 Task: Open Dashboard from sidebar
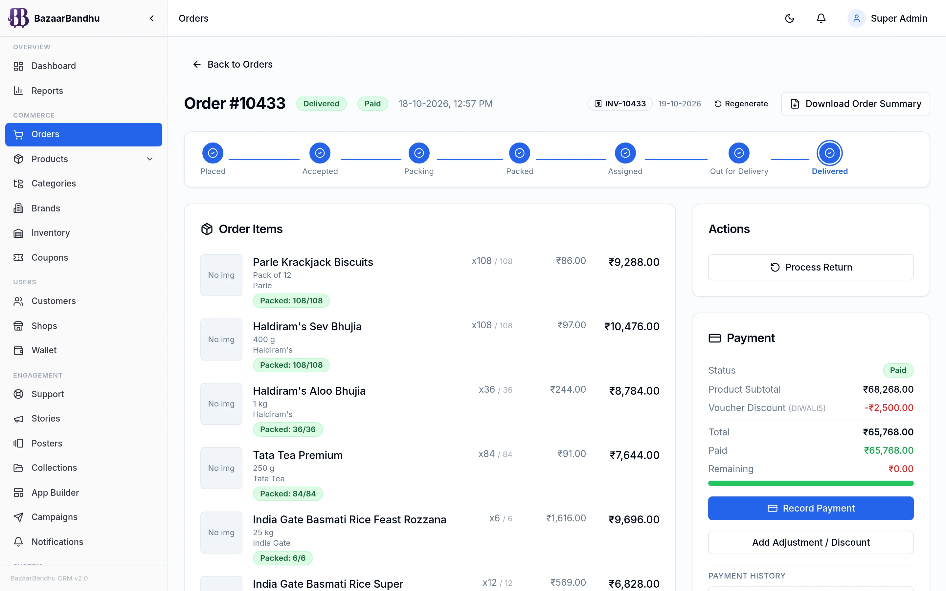84,66
